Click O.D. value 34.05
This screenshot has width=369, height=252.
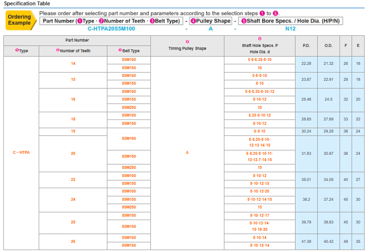328,180
